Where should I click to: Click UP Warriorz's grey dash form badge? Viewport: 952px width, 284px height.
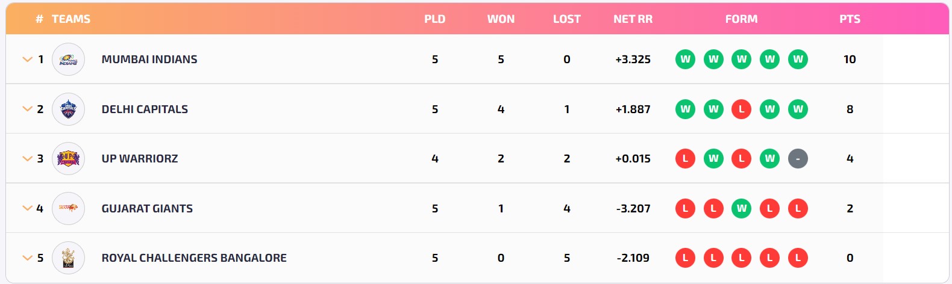point(798,159)
